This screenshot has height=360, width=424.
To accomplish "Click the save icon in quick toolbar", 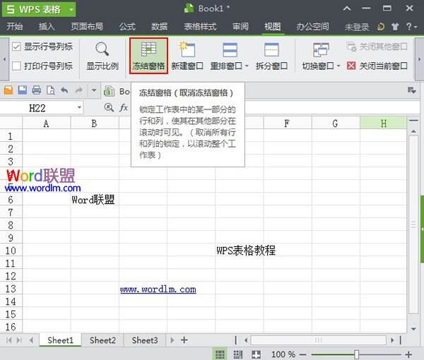I will [23, 90].
